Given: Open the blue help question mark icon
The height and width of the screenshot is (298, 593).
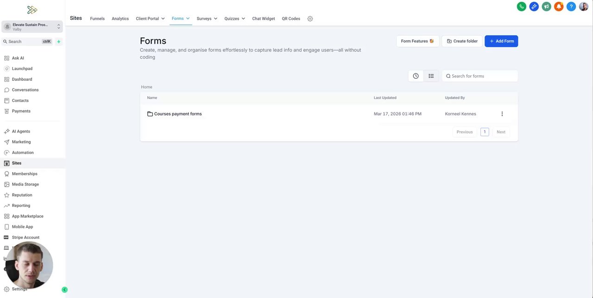Looking at the screenshot, I should [571, 6].
